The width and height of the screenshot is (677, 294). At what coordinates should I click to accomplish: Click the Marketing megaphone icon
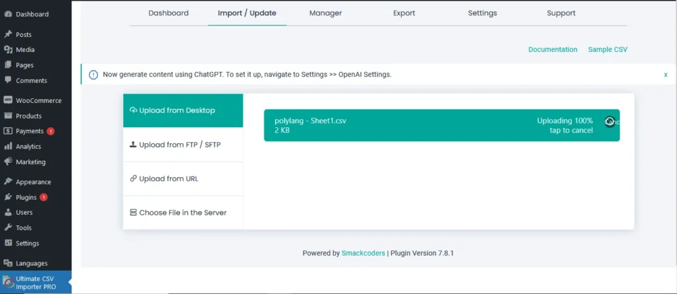tap(8, 162)
